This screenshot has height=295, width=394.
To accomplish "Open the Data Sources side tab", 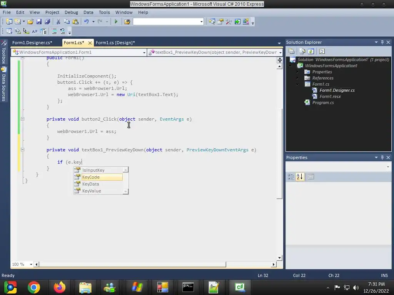I will [x=4, y=85].
